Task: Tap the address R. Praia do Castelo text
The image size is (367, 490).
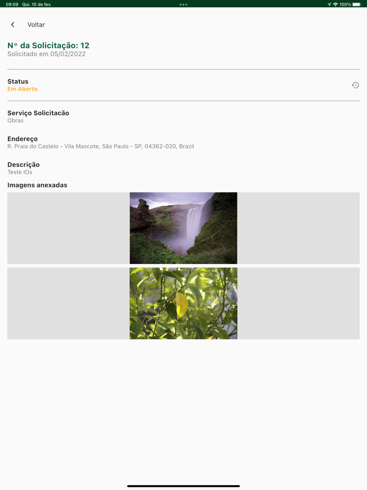Action: [x=101, y=146]
